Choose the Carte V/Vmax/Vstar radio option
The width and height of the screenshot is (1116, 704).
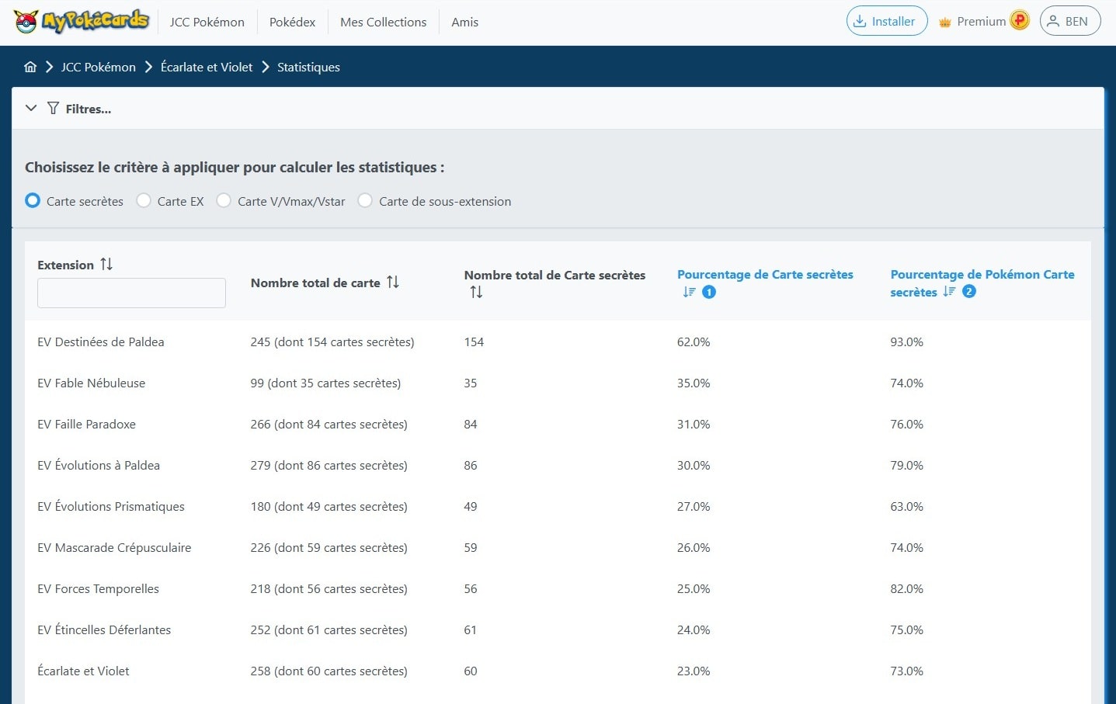pos(224,201)
